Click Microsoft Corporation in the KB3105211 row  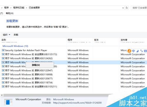coord(133,86)
